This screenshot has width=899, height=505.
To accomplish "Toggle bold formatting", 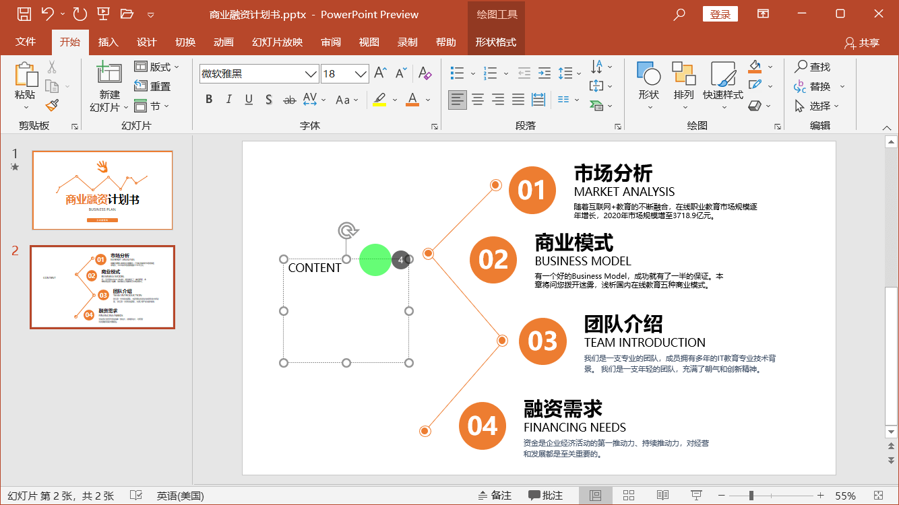I will (209, 100).
